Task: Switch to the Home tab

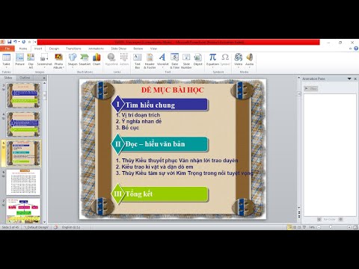Action: point(23,49)
